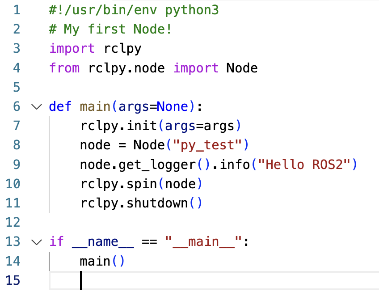Click the 'from' keyword on line 4
The image size is (379, 296).
tap(64, 68)
